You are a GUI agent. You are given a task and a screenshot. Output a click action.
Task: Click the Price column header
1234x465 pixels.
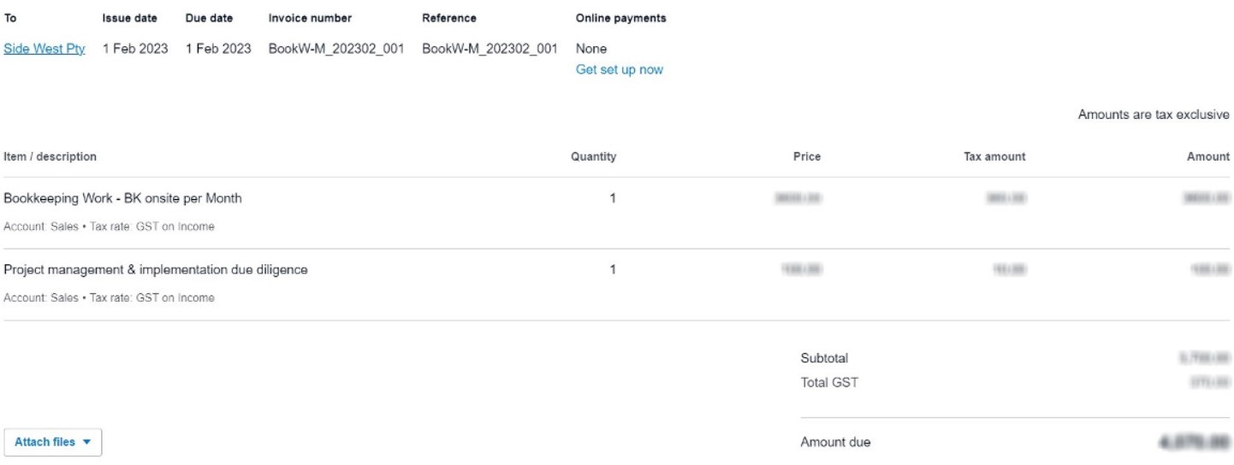806,156
